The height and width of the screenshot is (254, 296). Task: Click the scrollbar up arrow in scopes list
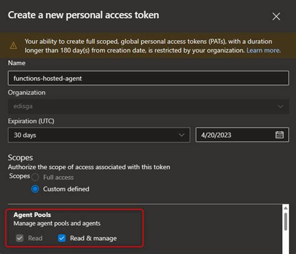[x=285, y=208]
